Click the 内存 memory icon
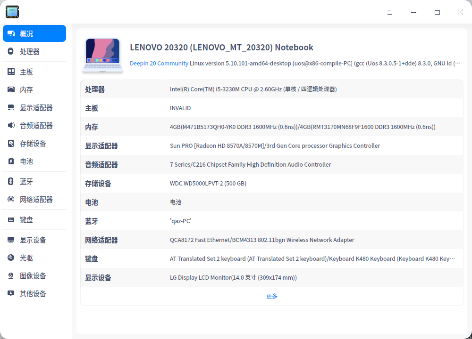The height and width of the screenshot is (339, 472). (11, 89)
